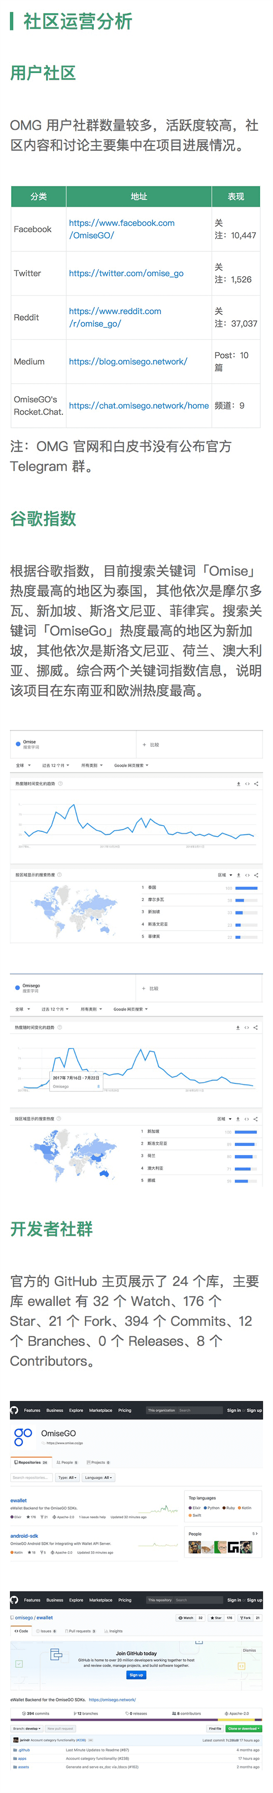Click the embed code icon on the Omise time chart
The width and height of the screenshot is (273, 1793).
[x=247, y=784]
